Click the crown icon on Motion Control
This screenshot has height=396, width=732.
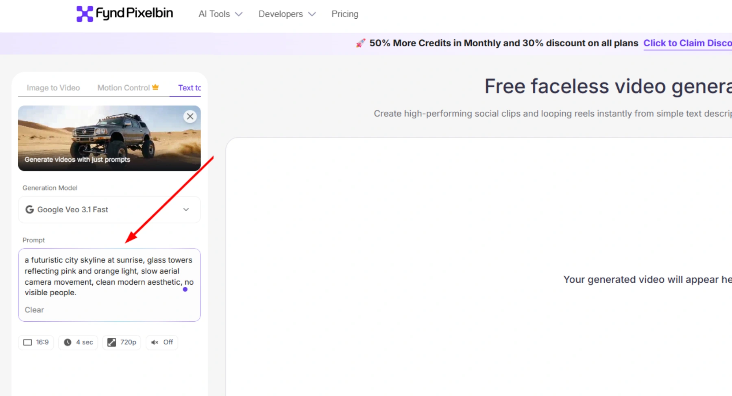(155, 87)
